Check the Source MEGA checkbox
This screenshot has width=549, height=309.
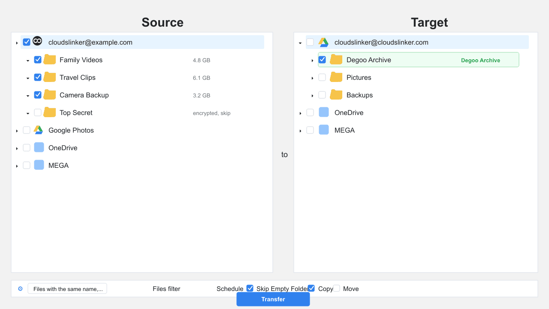[27, 165]
